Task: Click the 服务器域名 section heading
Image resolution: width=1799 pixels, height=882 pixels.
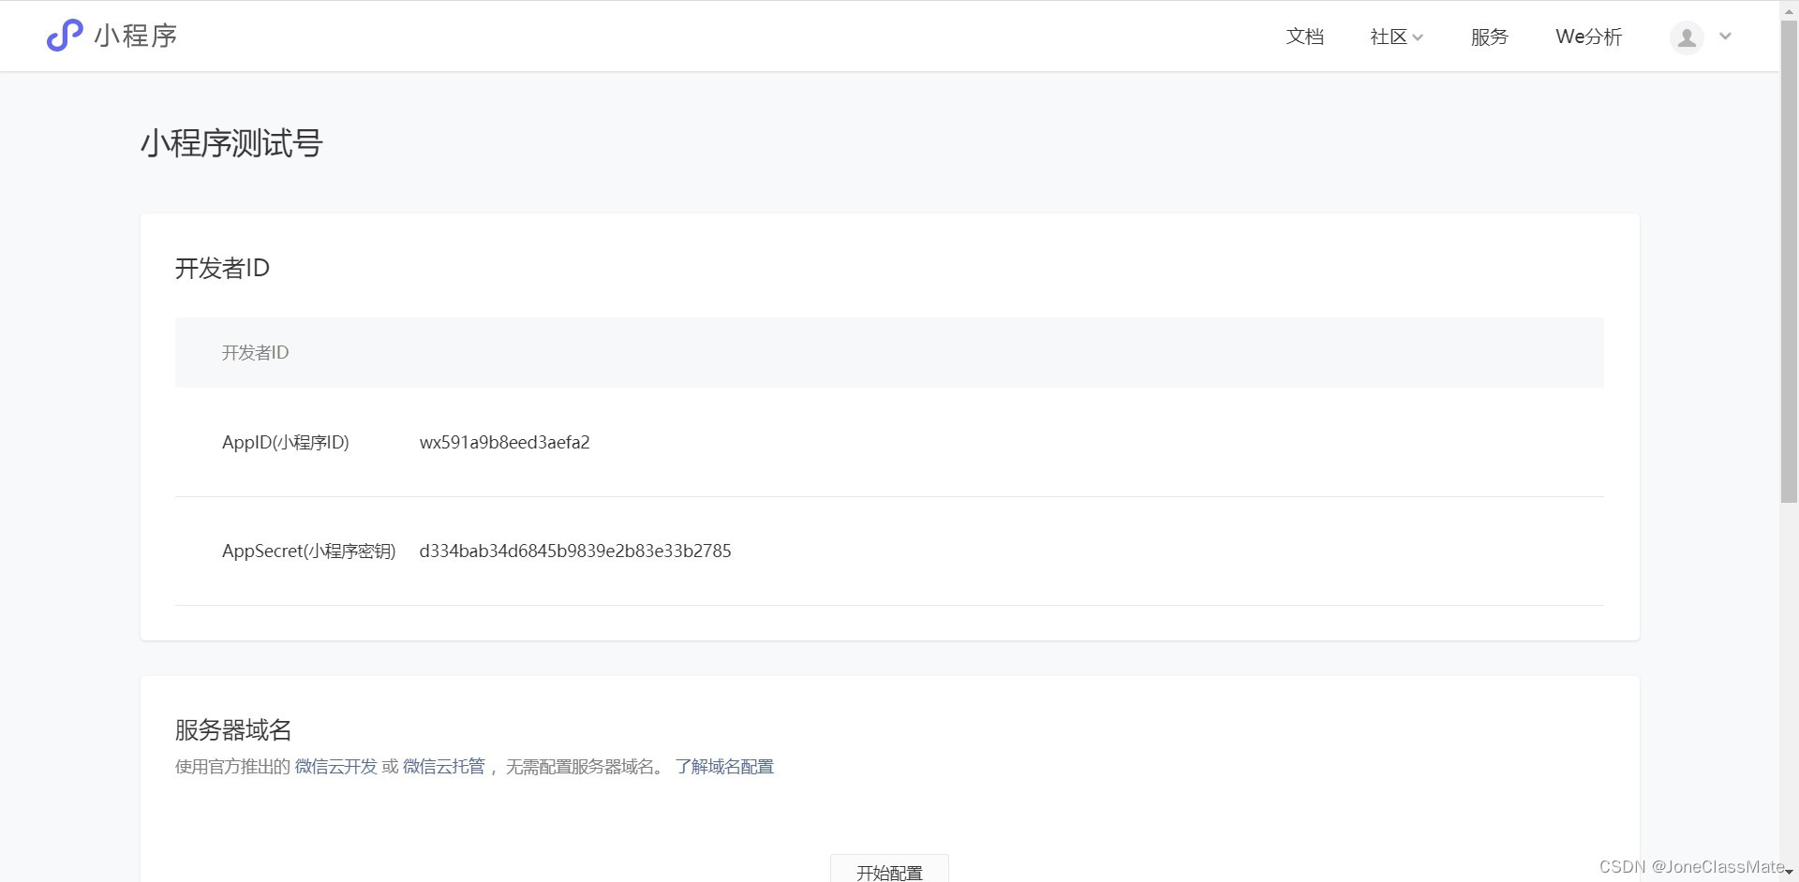Action: 233,730
